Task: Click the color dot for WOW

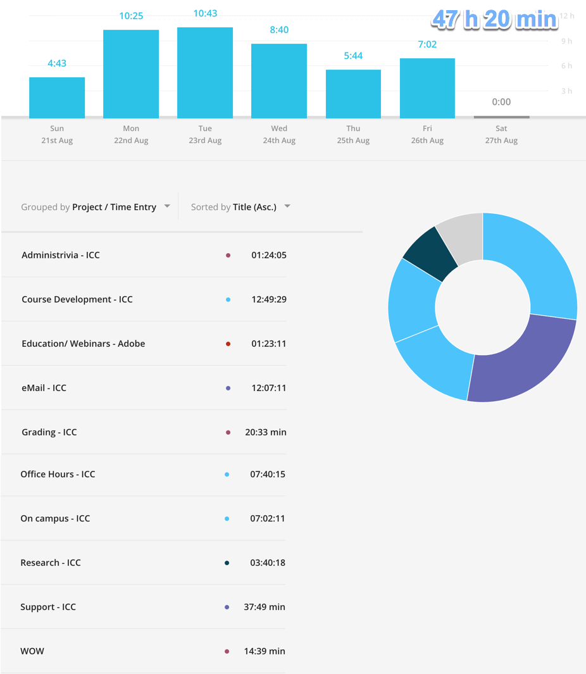Action: click(227, 652)
